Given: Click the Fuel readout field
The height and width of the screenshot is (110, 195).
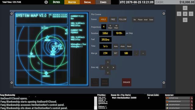Looking at the screenshot, I should 105,40.
